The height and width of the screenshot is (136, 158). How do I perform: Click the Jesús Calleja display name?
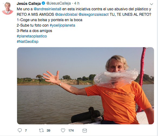tap(29, 4)
